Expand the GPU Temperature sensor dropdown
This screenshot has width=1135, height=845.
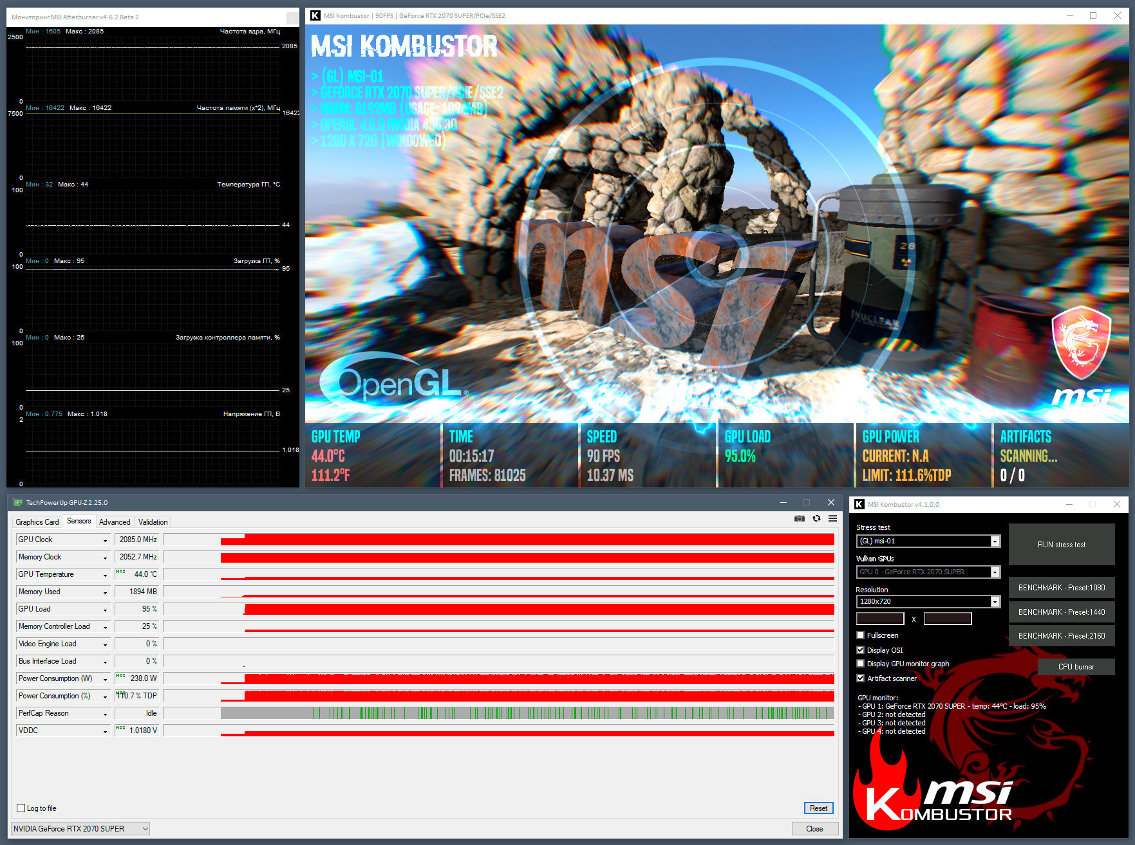pos(105,575)
